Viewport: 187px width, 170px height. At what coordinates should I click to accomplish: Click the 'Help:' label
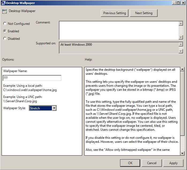click(x=89, y=60)
